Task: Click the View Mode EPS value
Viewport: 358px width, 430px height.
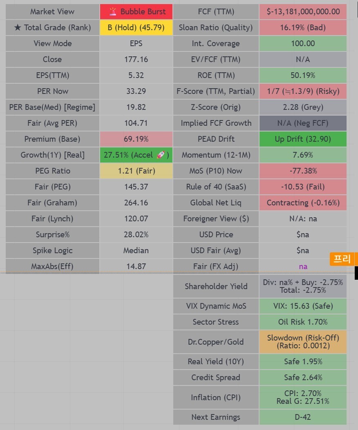Action: click(x=136, y=43)
